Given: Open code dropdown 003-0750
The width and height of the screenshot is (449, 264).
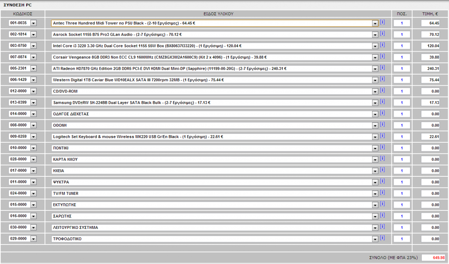Looking at the screenshot, I should click(x=33, y=46).
